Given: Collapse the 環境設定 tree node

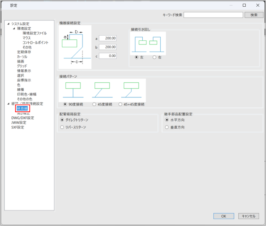Looking at the screenshot, I should pyautogui.click(x=13, y=29).
